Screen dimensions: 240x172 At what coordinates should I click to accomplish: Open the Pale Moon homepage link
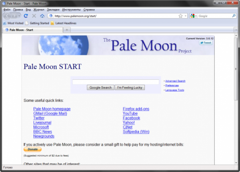[52, 109]
